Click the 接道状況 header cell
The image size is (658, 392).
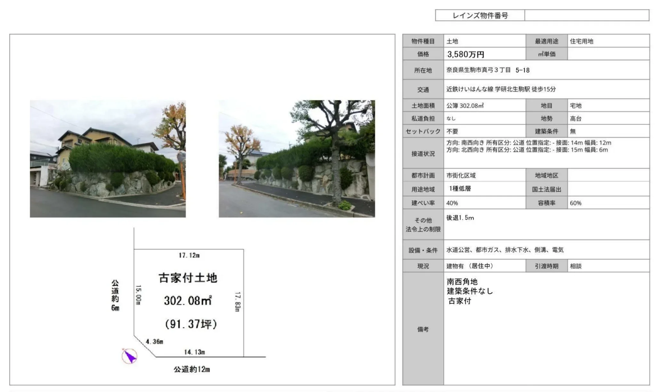point(423,153)
